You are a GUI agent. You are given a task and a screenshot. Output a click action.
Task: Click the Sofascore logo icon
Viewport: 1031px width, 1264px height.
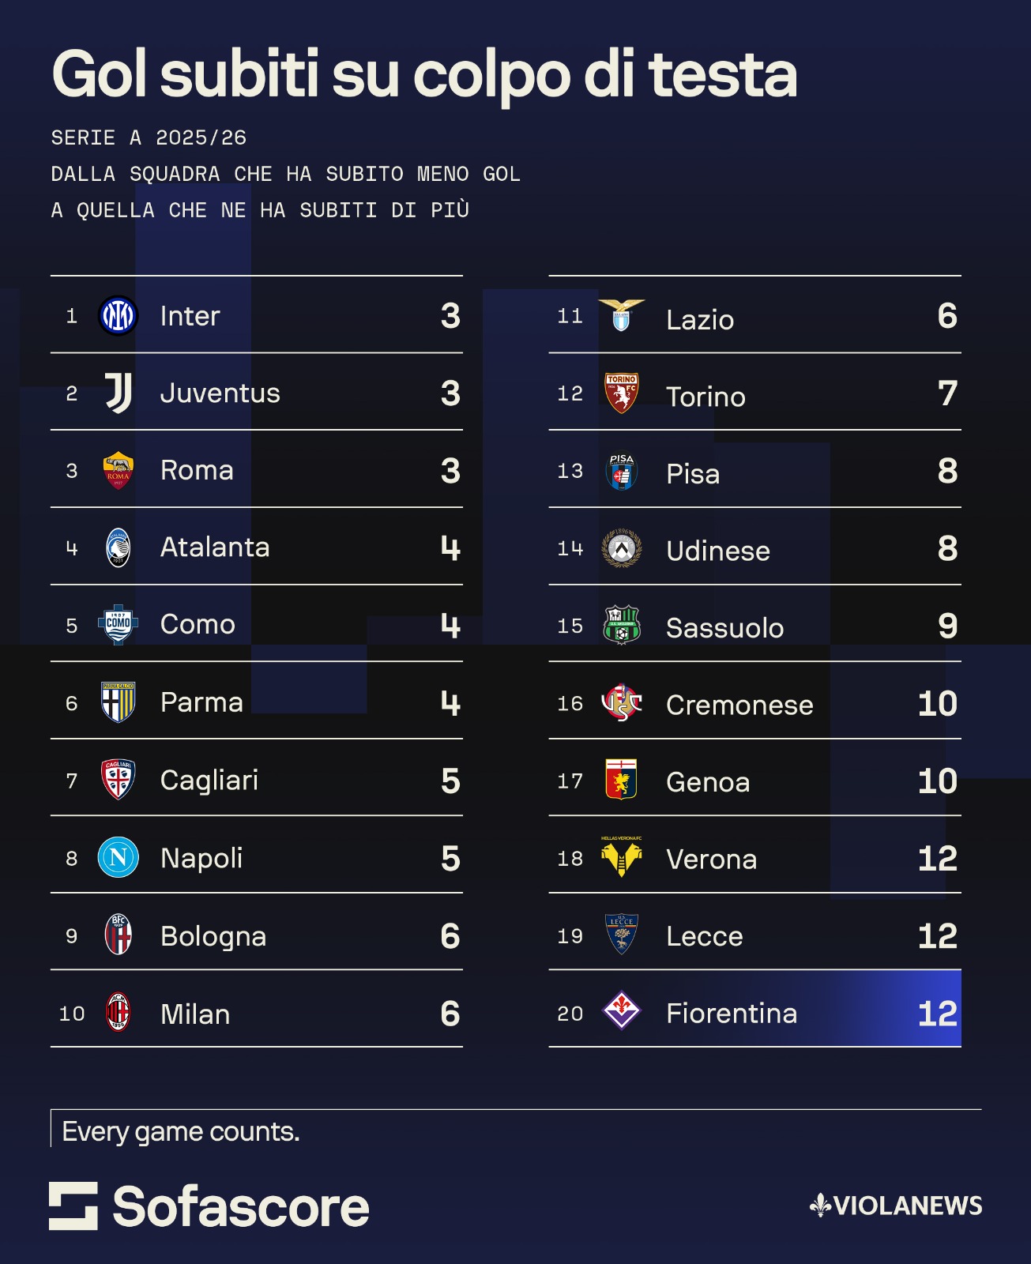point(73,1206)
